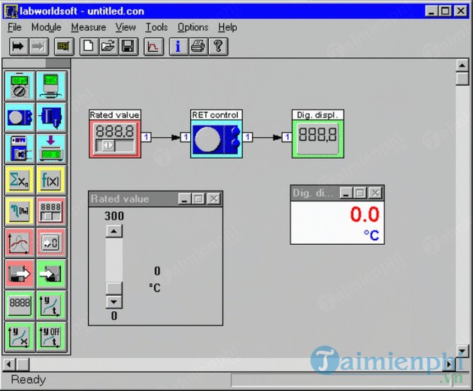Close the Dig. di... display window

[375, 193]
